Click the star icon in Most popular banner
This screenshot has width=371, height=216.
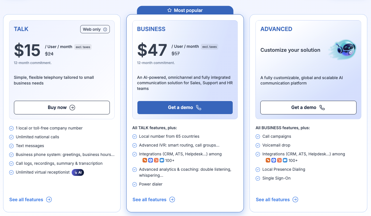click(x=170, y=10)
